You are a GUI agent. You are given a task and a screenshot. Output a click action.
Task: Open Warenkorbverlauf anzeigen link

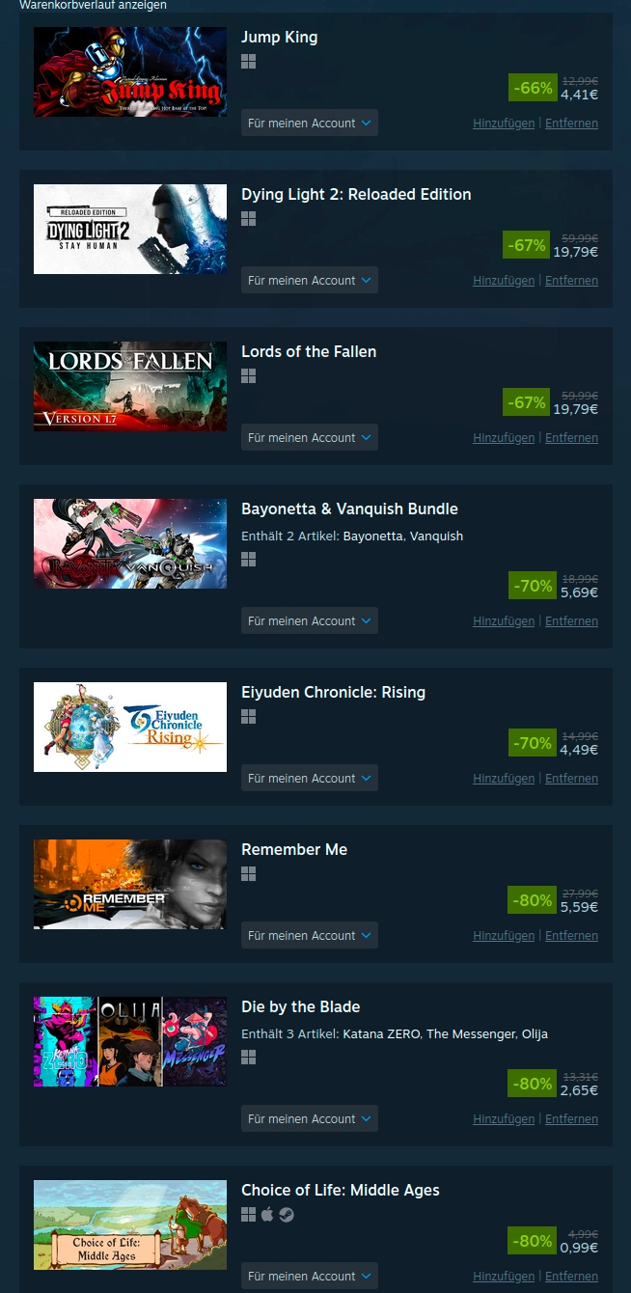(x=93, y=5)
